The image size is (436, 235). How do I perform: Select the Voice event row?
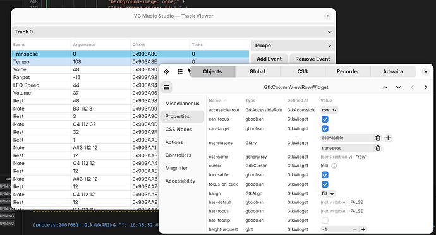point(85,69)
